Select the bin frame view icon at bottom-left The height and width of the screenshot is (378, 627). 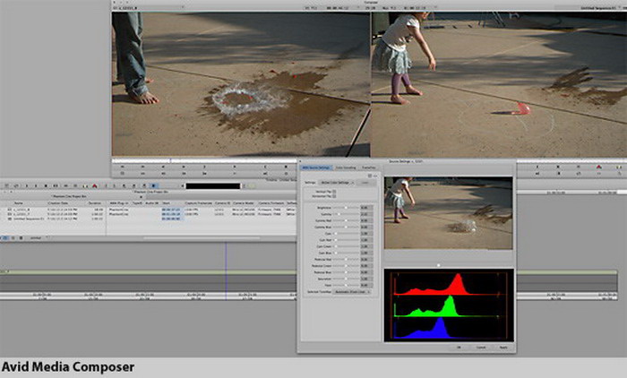coord(13,237)
